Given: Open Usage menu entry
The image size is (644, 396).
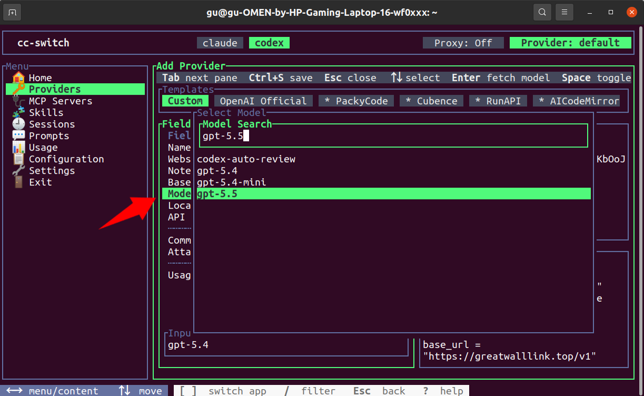Looking at the screenshot, I should pos(43,147).
